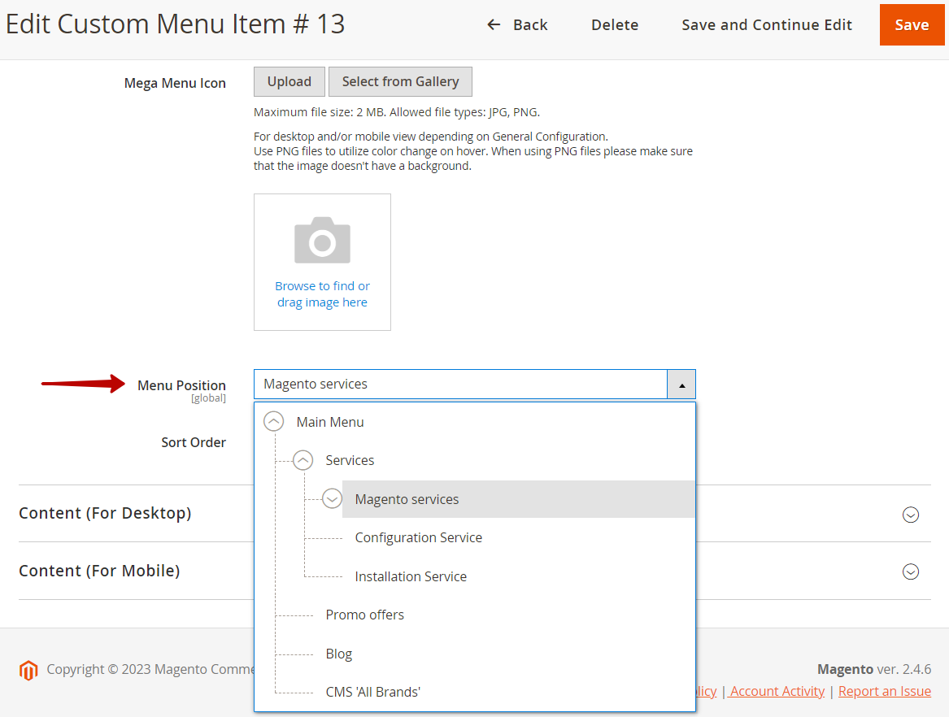
Task: Select Blog in the tree
Action: [x=338, y=654]
